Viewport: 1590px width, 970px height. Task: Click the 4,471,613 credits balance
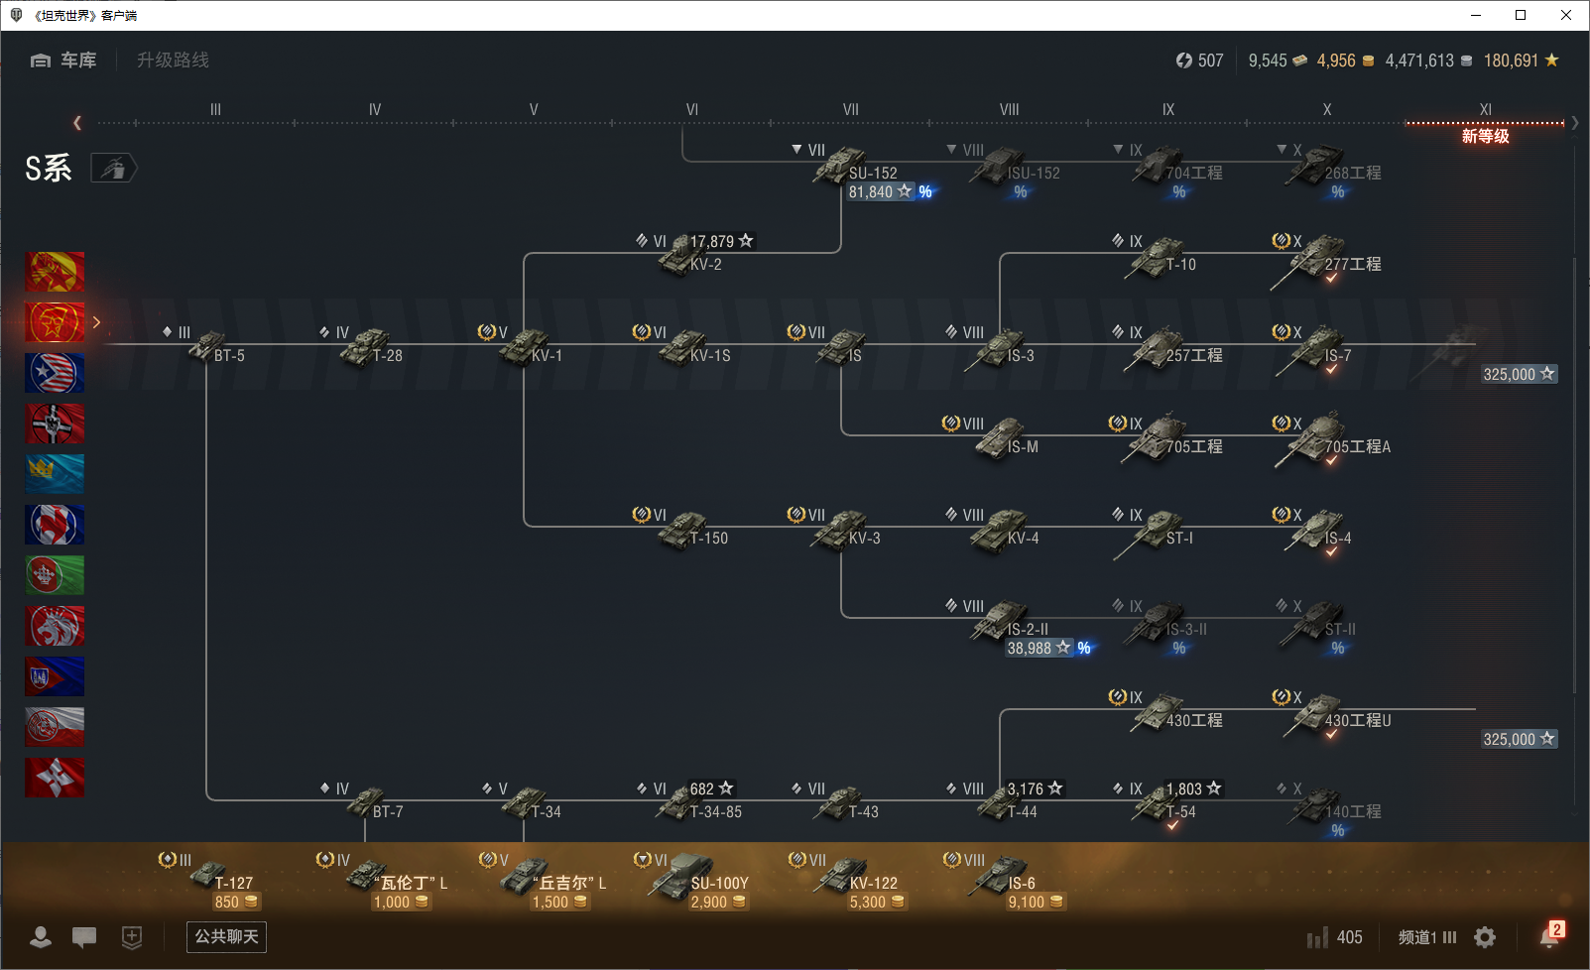coord(1428,61)
